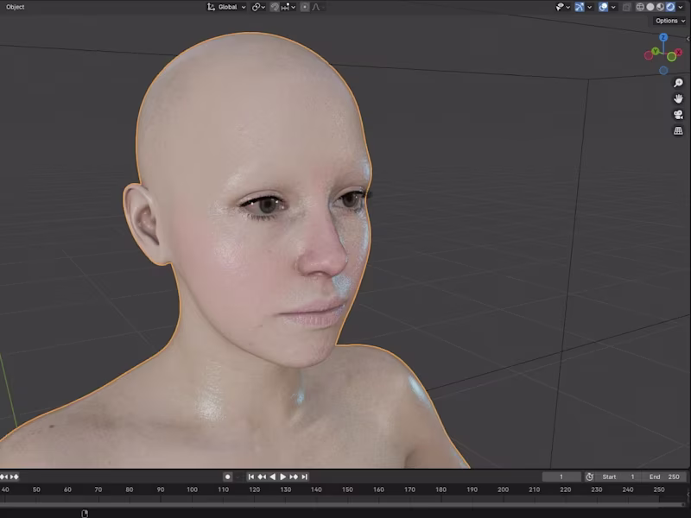Viewport: 691px width, 518px height.
Task: Click the move view hand icon
Action: pyautogui.click(x=678, y=98)
